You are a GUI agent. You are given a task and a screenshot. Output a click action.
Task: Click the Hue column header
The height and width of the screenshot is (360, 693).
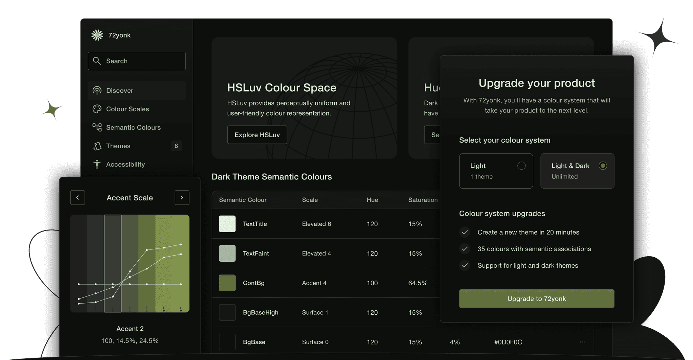click(x=372, y=200)
